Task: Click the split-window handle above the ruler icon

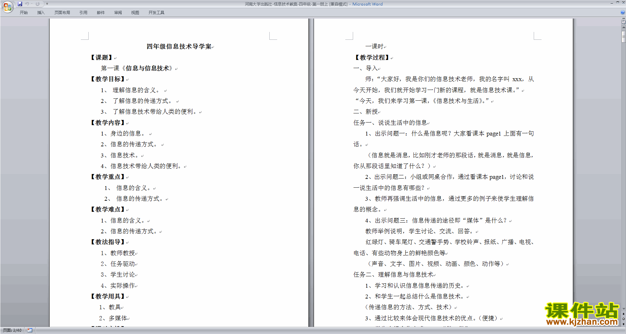Action: point(623,19)
